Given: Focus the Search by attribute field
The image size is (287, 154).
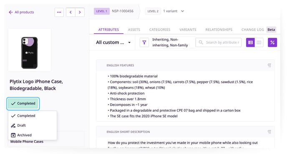Looking at the screenshot, I should (219, 42).
